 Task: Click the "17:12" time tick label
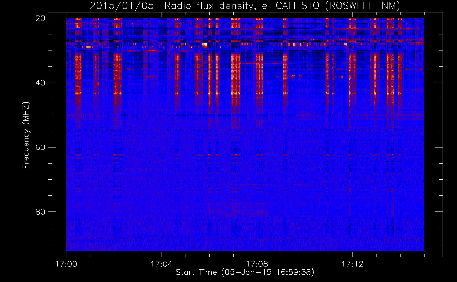pyautogui.click(x=352, y=264)
